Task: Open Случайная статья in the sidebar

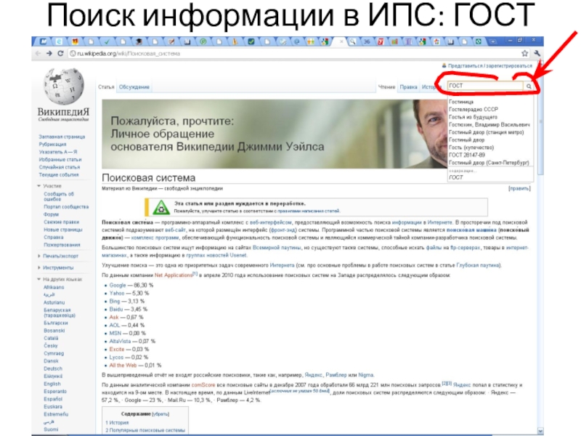Action: [x=60, y=167]
